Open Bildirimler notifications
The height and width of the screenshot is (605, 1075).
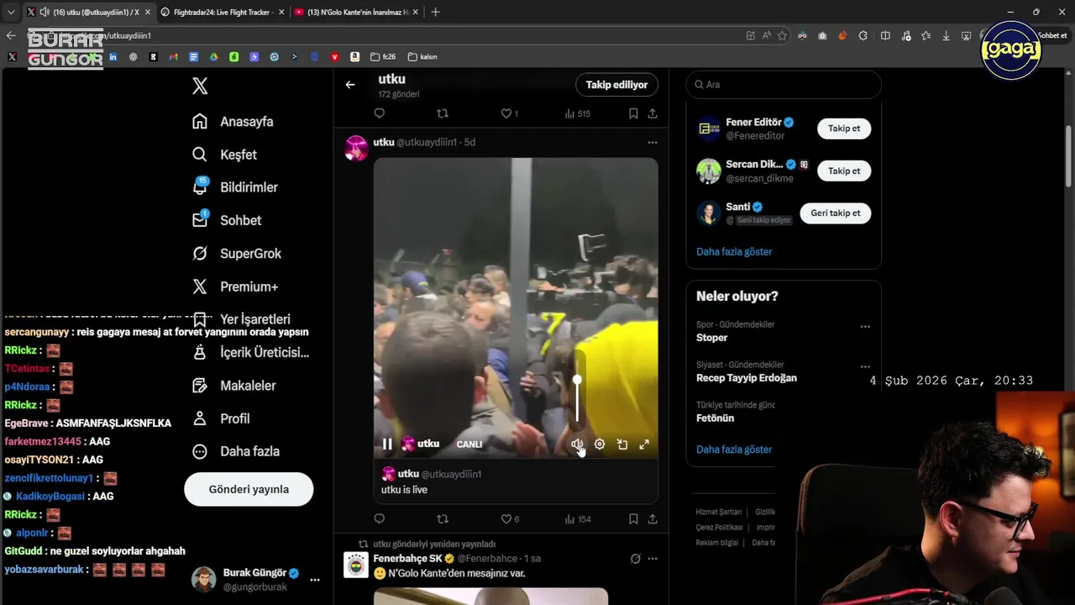[234, 187]
